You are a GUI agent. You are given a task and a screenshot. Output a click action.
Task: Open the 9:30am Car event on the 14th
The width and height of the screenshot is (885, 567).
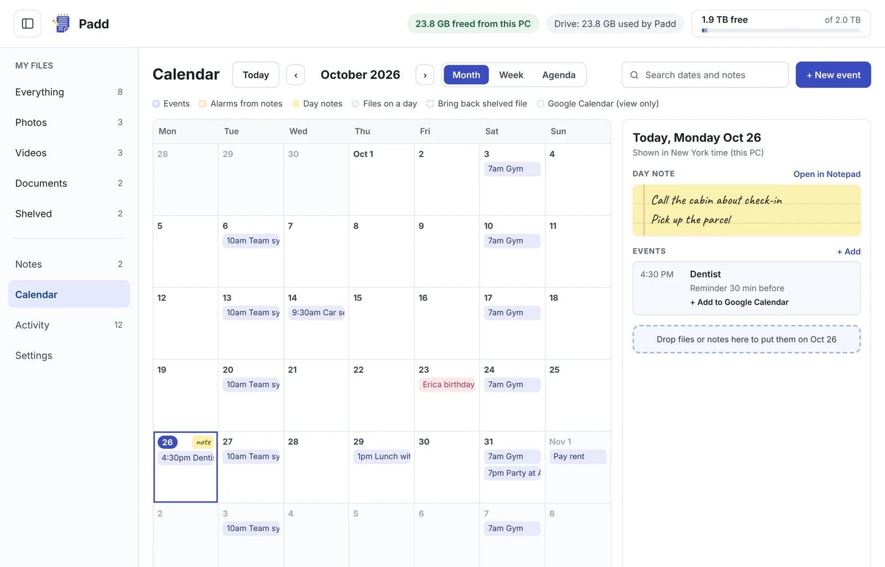point(317,313)
